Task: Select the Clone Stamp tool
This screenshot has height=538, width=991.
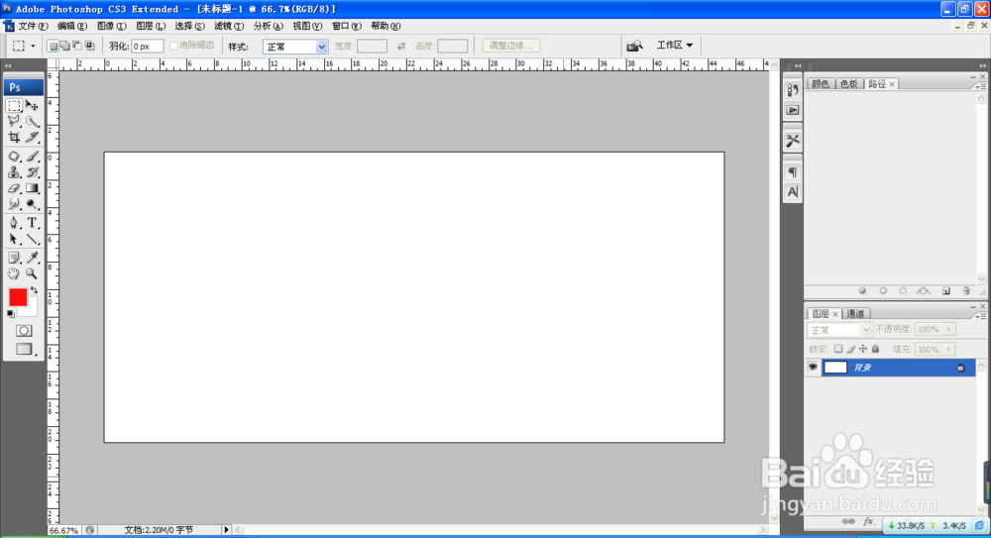Action: [x=14, y=172]
